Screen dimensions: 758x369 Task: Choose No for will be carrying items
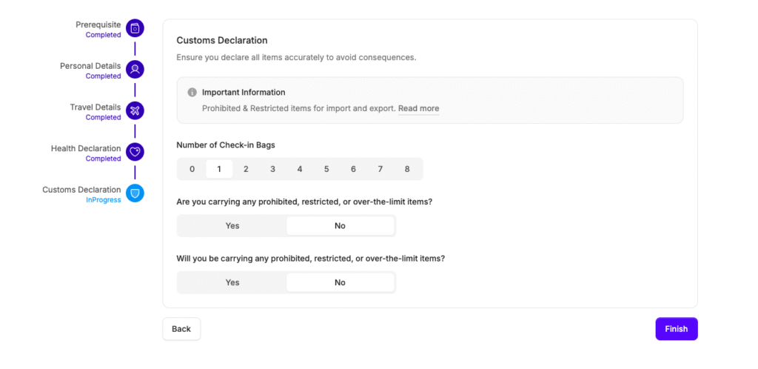click(x=341, y=282)
